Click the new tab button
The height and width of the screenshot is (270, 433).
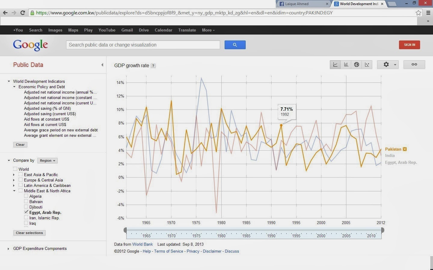pos(392,4)
